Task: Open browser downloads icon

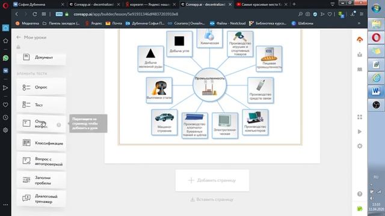Action: click(x=353, y=14)
